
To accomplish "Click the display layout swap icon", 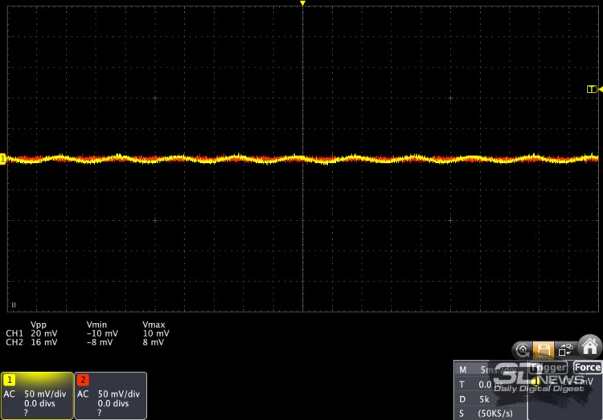I will 566,349.
